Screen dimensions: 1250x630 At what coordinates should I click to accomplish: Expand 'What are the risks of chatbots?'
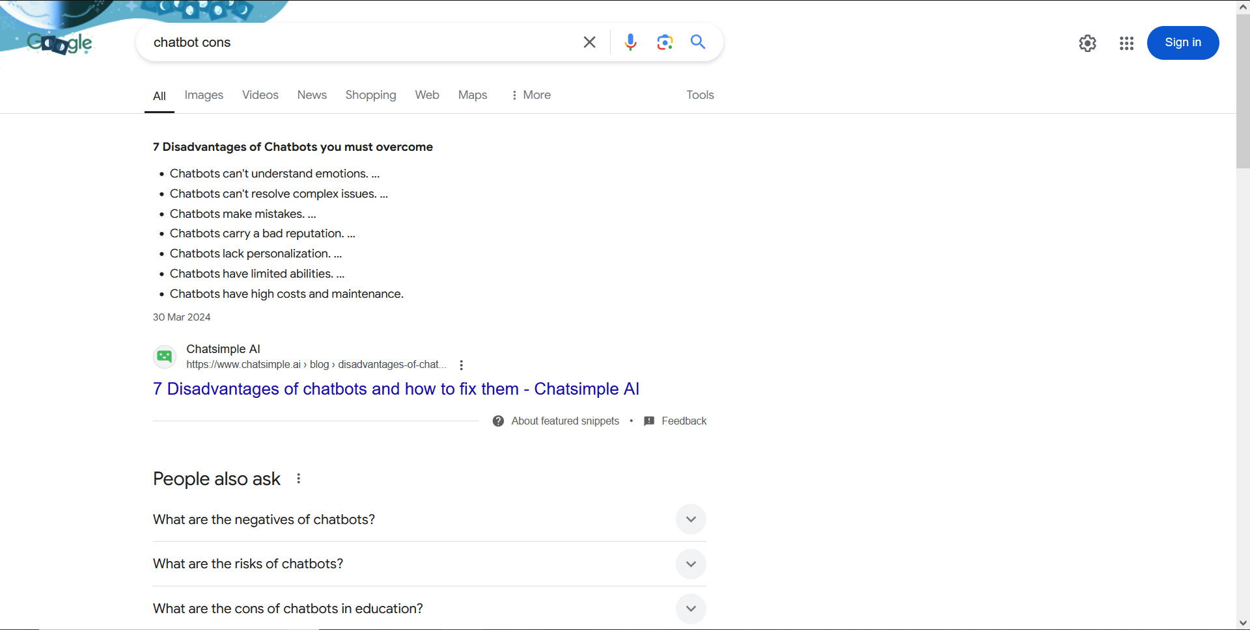[x=691, y=564]
